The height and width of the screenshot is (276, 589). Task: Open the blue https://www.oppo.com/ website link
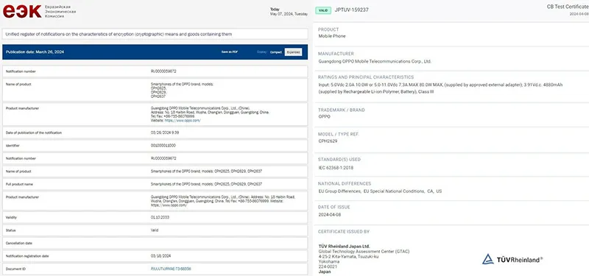[x=182, y=121]
